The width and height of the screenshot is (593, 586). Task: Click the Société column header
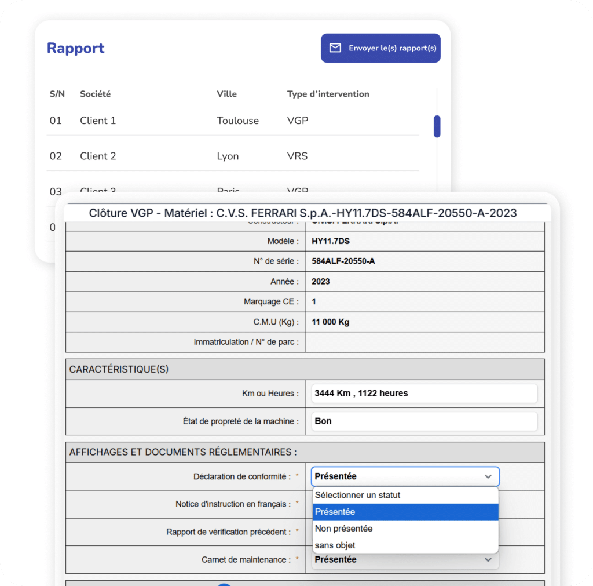[x=96, y=94]
